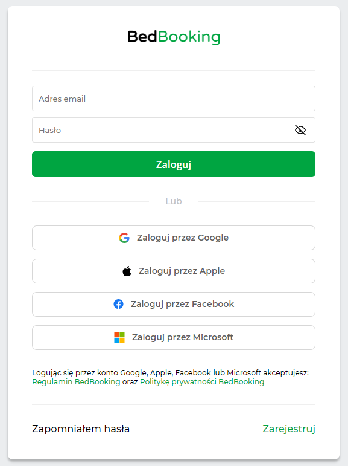Viewport: 348px width, 466px height.
Task: Open the Politykę prywatności BedBooking link
Action: 202,382
